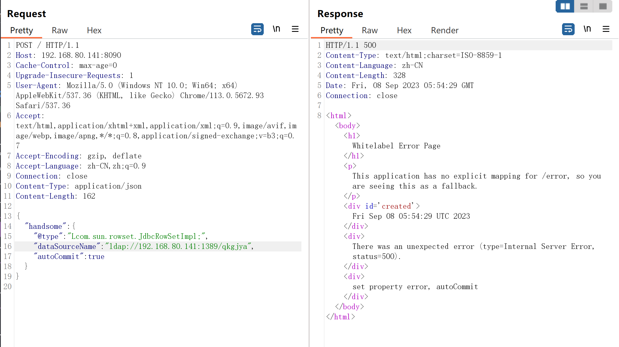
Task: Click the Accept header name in Request
Action: click(x=28, y=116)
